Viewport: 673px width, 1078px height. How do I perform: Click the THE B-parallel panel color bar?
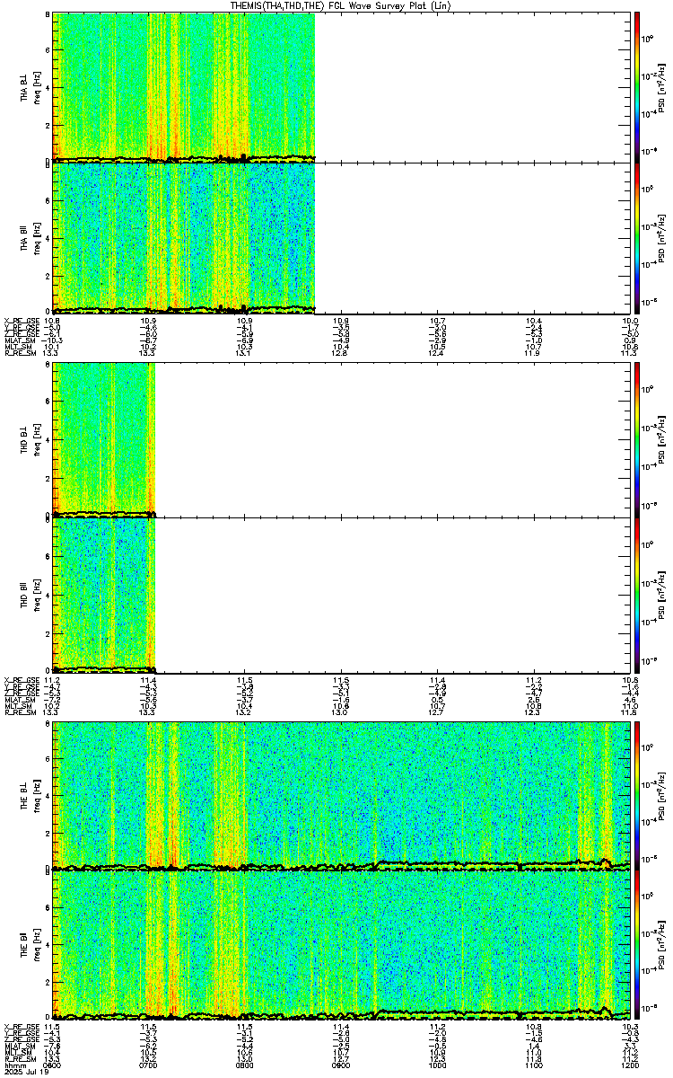click(x=637, y=945)
